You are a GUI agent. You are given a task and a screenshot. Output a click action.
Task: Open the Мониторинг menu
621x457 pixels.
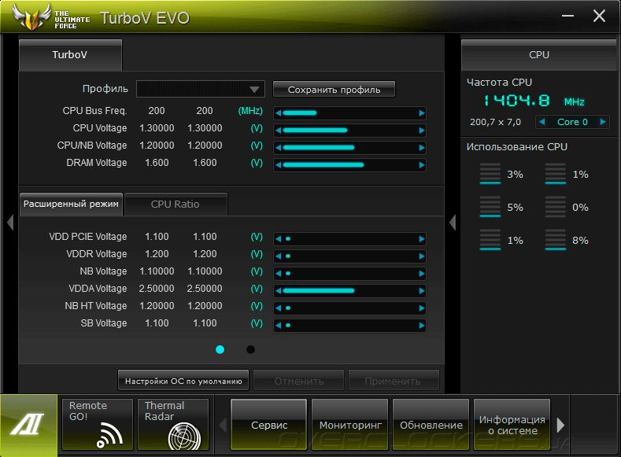pyautogui.click(x=350, y=425)
